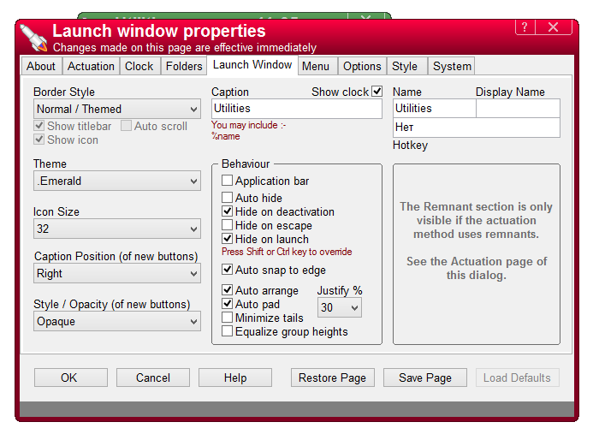593x434 pixels.
Task: Open the Style / Opacity dropdown
Action: pos(117,321)
